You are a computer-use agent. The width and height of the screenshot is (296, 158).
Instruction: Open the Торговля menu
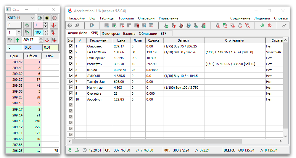126,18
